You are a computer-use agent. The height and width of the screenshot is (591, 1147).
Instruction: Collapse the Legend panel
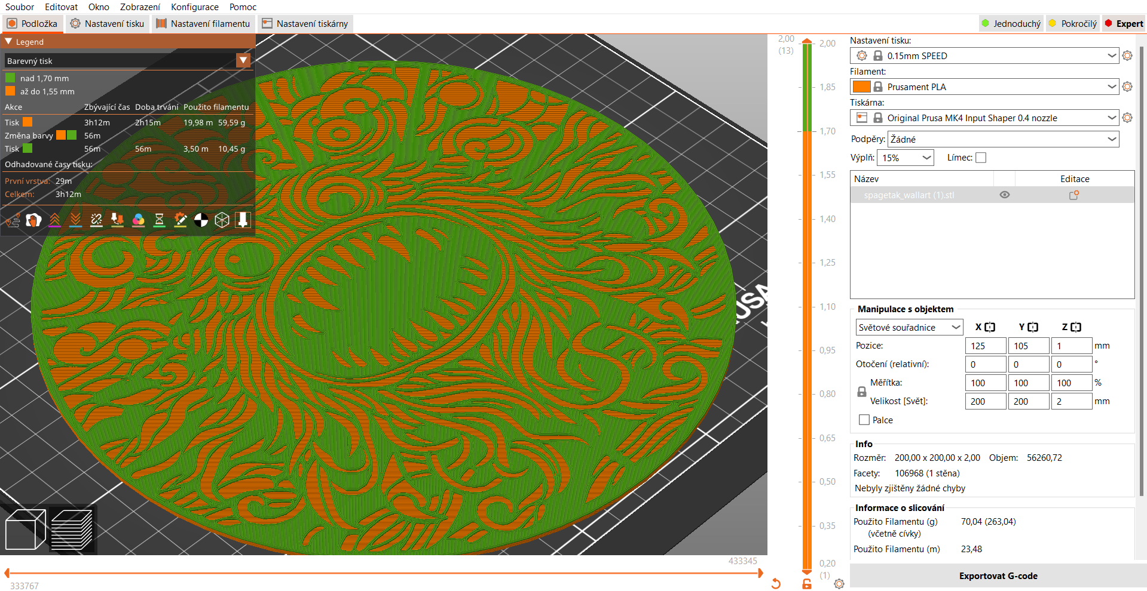pos(9,42)
